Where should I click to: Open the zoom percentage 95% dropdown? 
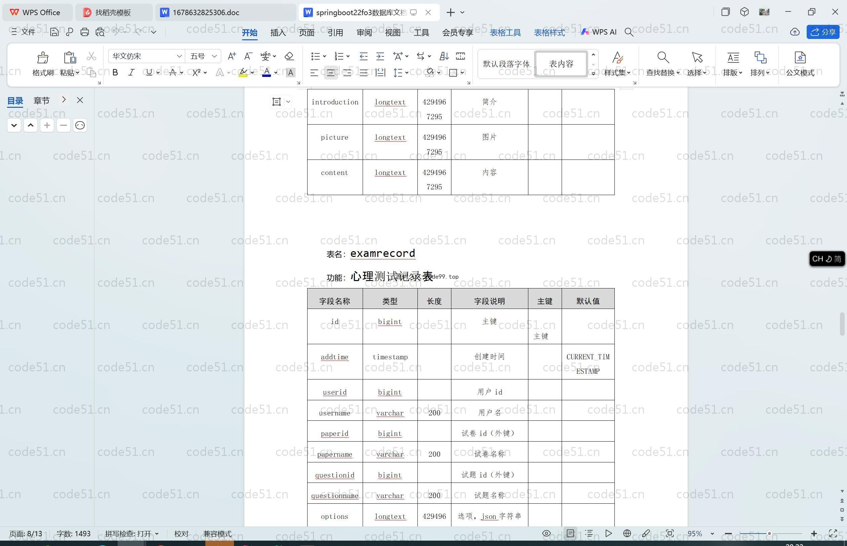click(x=712, y=534)
